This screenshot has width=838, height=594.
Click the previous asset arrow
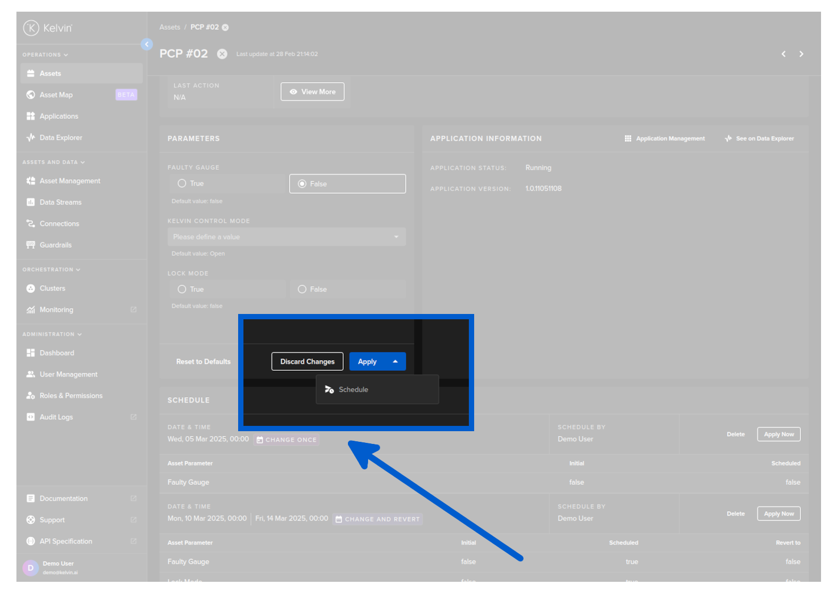[x=783, y=54]
